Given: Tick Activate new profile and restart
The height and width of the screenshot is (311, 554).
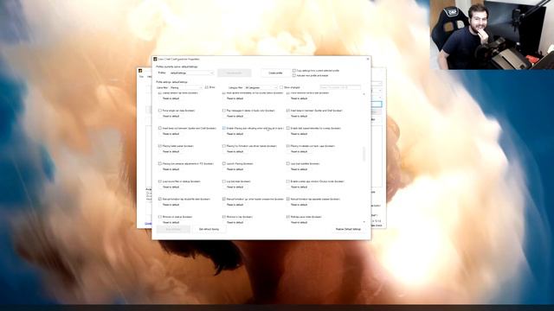Looking at the screenshot, I should [x=294, y=75].
